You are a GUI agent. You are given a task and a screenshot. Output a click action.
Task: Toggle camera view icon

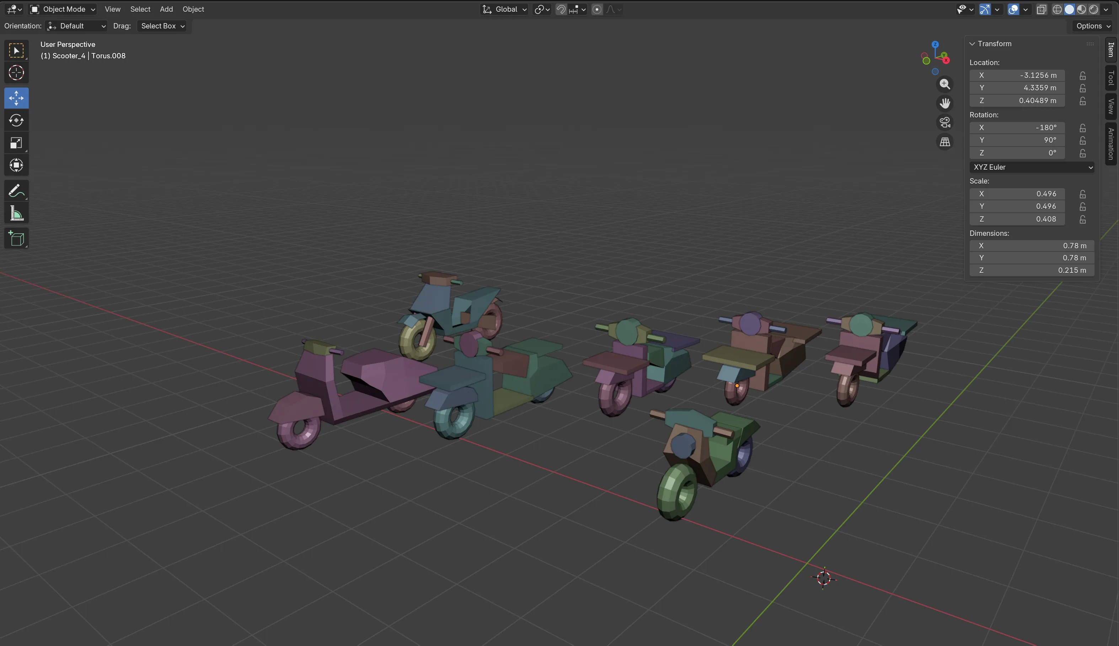click(945, 122)
